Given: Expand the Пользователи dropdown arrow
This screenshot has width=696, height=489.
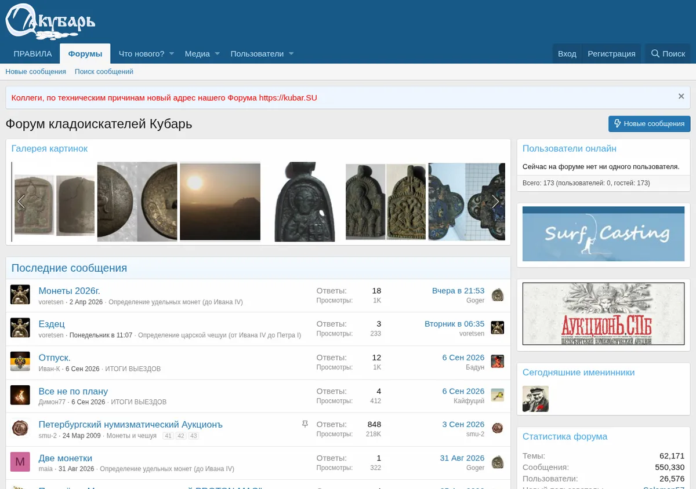Looking at the screenshot, I should [x=291, y=53].
